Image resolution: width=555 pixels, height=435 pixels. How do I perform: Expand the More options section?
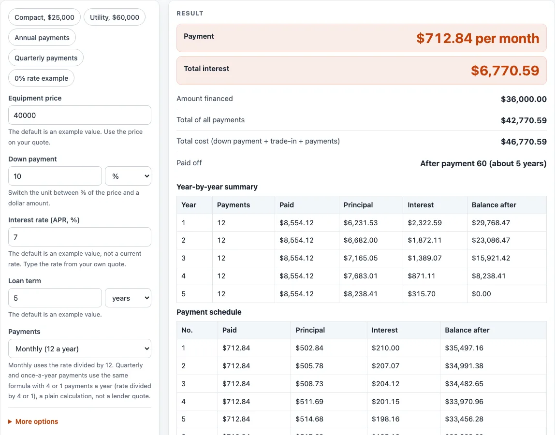pyautogui.click(x=33, y=421)
